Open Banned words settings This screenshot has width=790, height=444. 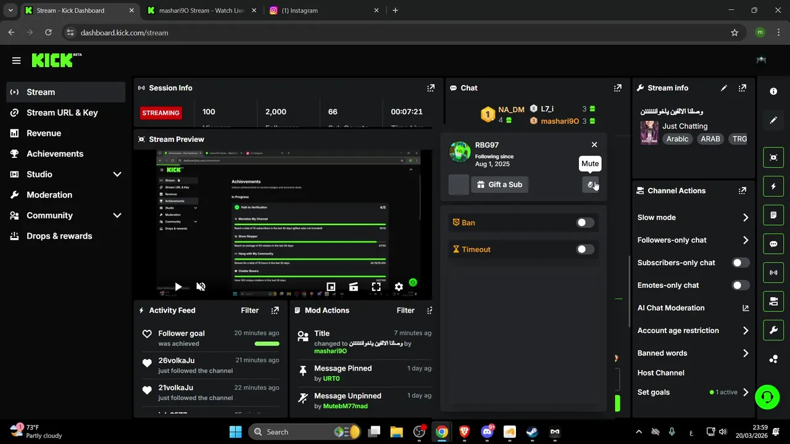(x=693, y=353)
